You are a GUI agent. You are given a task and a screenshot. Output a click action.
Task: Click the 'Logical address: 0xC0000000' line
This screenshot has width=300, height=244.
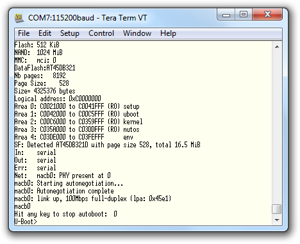58,99
